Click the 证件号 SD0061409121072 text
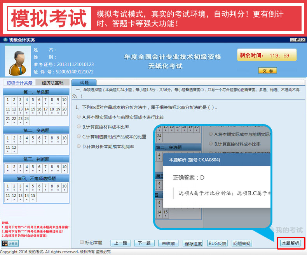 tap(64, 72)
